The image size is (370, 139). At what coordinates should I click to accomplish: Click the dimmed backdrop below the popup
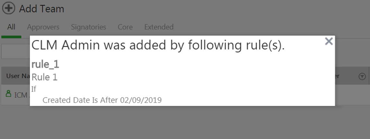point(185,124)
